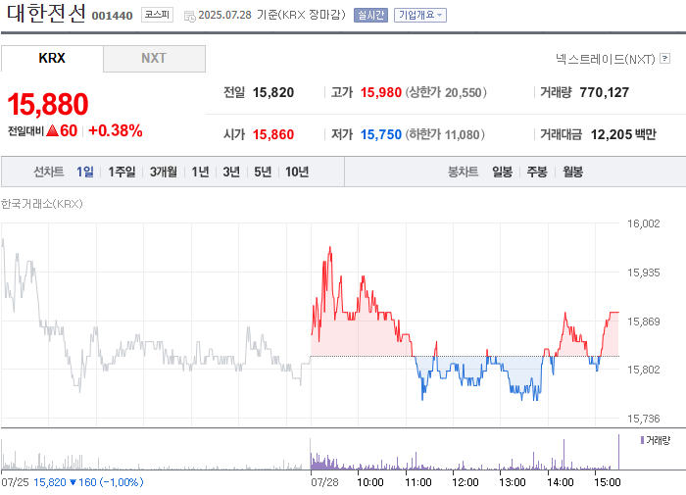Click the calendar clock icon beside the date
This screenshot has width=686, height=495.
coord(189,17)
